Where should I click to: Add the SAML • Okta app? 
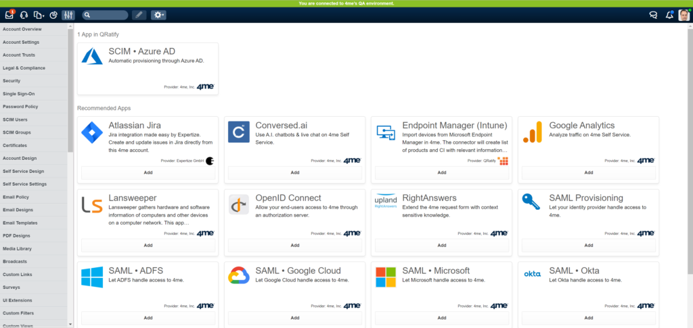(x=588, y=317)
